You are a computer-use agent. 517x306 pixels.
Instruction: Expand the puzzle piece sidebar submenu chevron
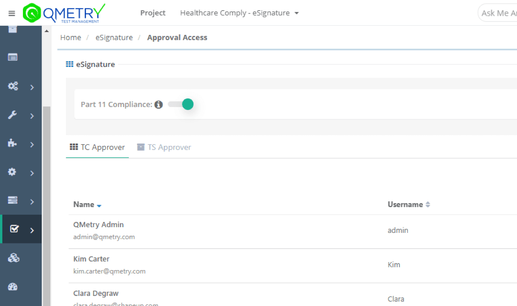(32, 144)
